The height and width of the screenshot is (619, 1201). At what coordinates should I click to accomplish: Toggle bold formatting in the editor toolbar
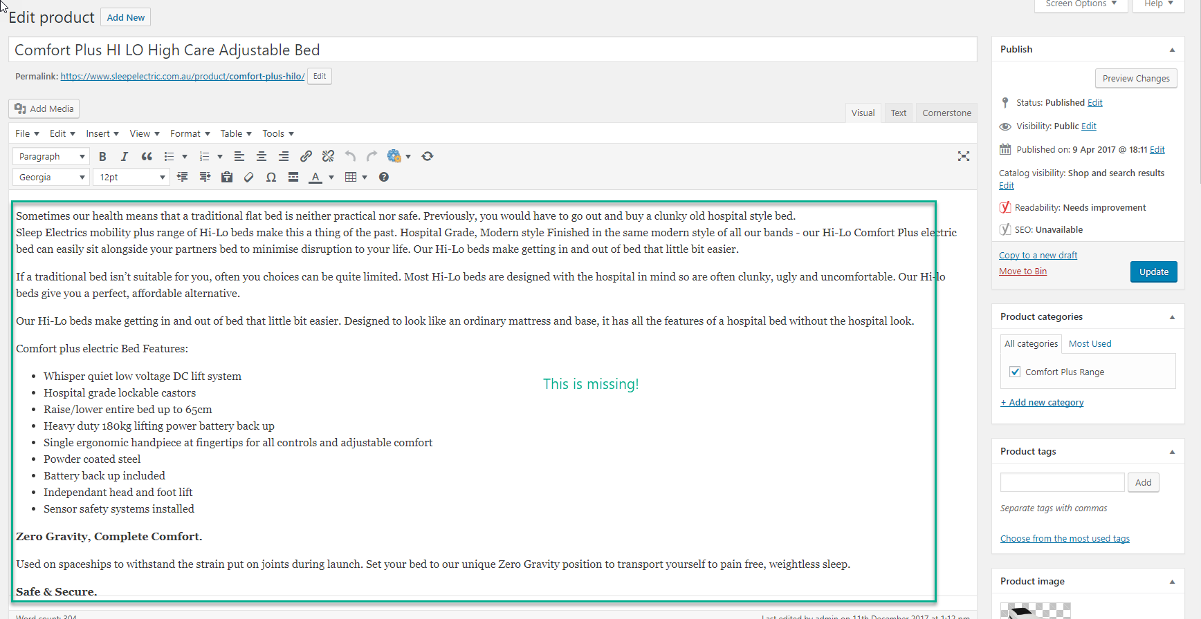pyautogui.click(x=102, y=157)
